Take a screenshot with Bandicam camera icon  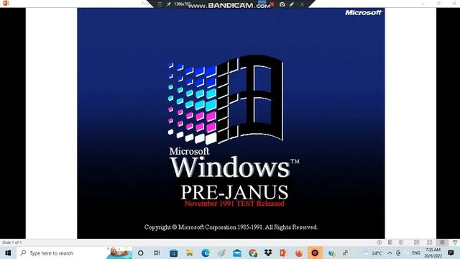(x=282, y=4)
